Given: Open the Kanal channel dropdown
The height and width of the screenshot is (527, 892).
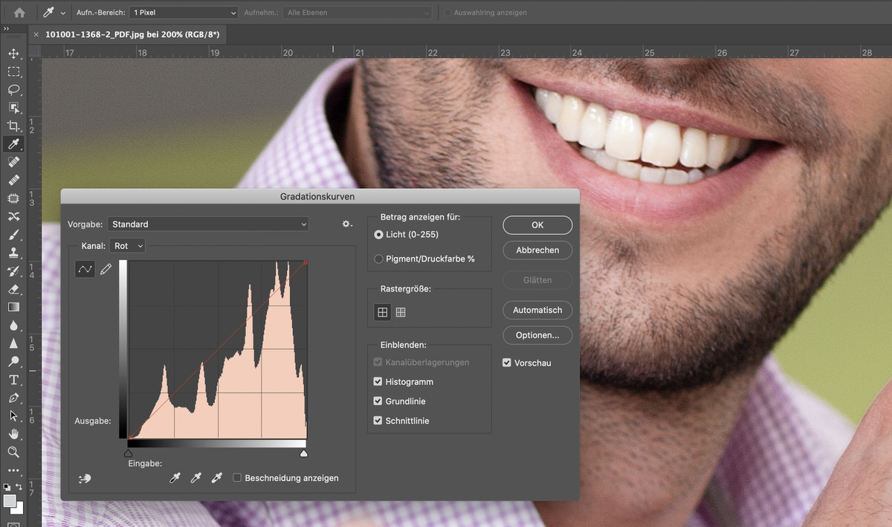Looking at the screenshot, I should [128, 245].
